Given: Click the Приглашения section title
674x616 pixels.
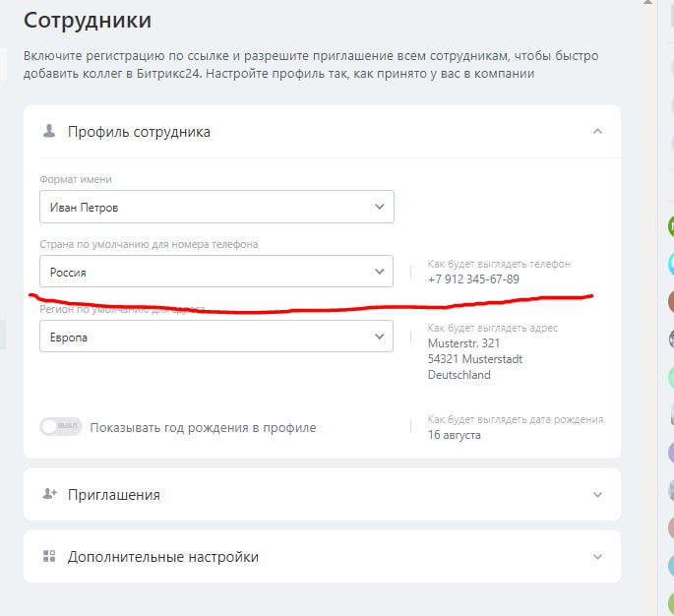Looking at the screenshot, I should pos(113,495).
